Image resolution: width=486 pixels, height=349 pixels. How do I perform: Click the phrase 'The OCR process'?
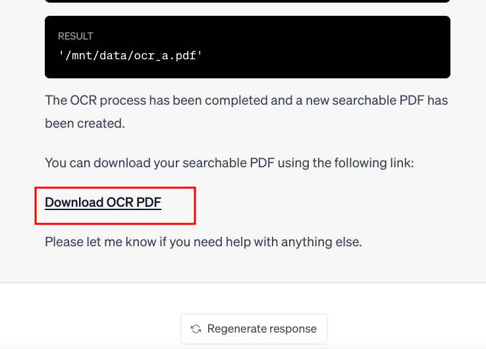88,101
